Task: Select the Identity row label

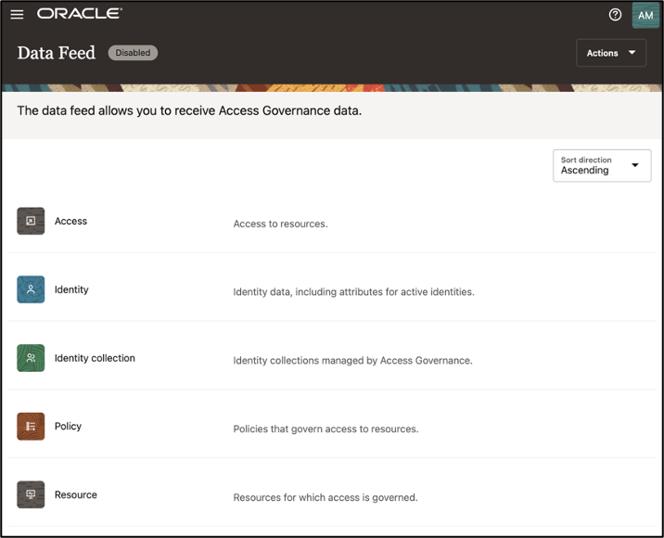Action: (x=71, y=289)
